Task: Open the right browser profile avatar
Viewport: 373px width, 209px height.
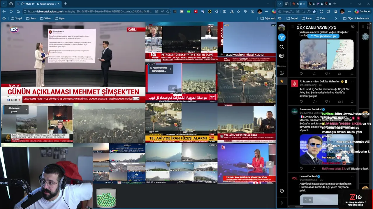Action: click(x=342, y=11)
